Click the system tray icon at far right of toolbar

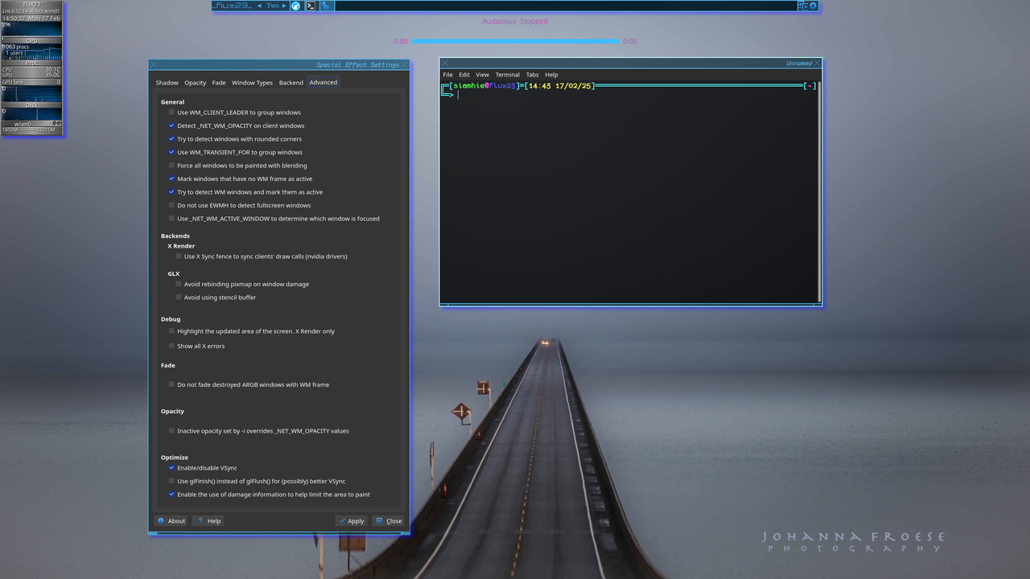(813, 6)
